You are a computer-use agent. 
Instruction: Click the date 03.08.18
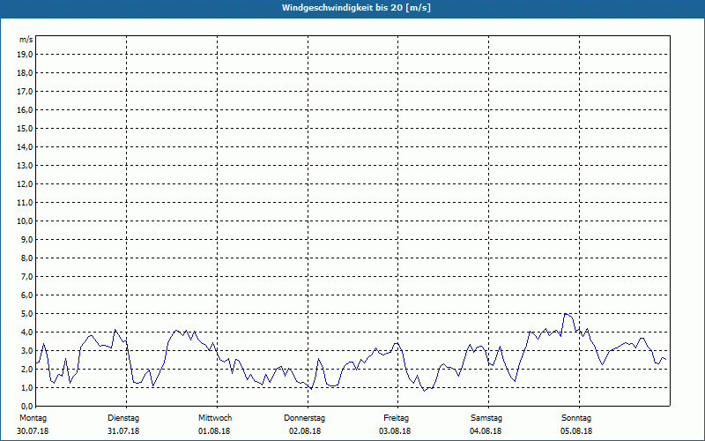tap(396, 431)
